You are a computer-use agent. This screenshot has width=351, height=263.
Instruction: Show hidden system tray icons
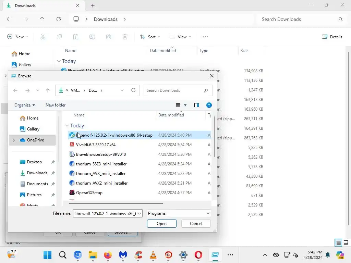coord(265,255)
